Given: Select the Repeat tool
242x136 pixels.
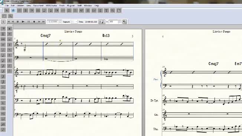Looking at the screenshot, I should (88, 10).
